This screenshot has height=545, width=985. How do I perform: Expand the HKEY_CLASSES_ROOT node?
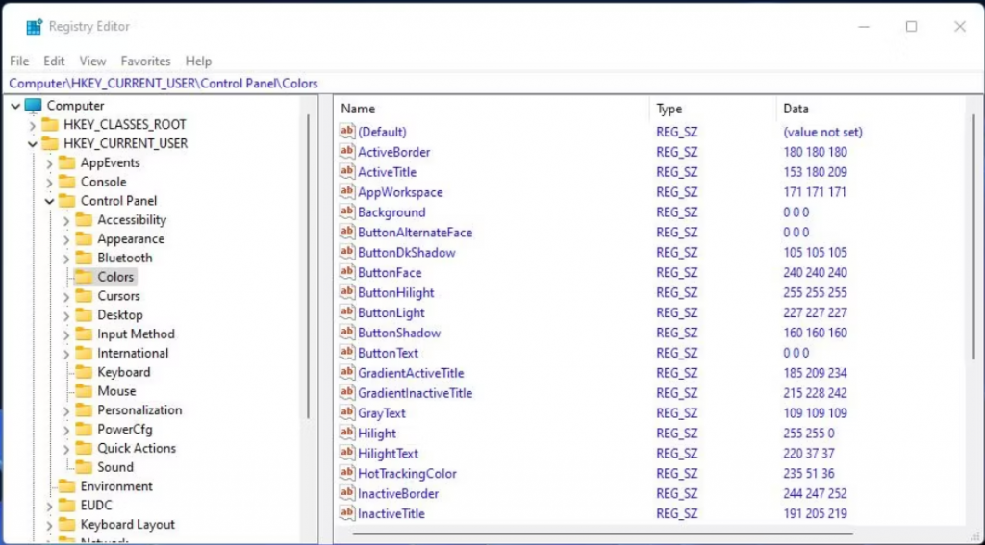[x=33, y=125]
